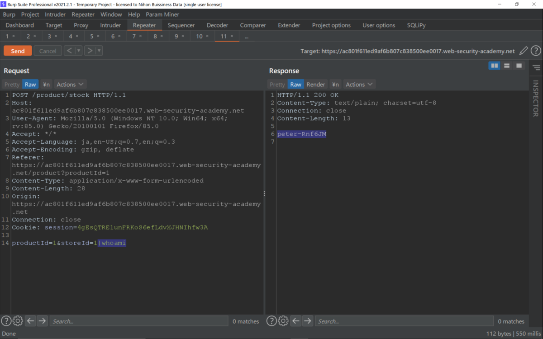Open the back history dropdown arrow
Image resolution: width=543 pixels, height=339 pixels.
click(x=79, y=51)
